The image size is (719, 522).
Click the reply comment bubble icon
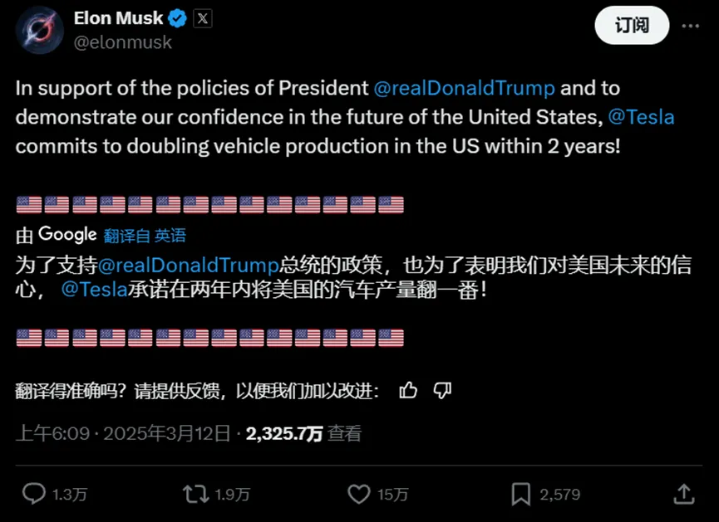point(34,494)
